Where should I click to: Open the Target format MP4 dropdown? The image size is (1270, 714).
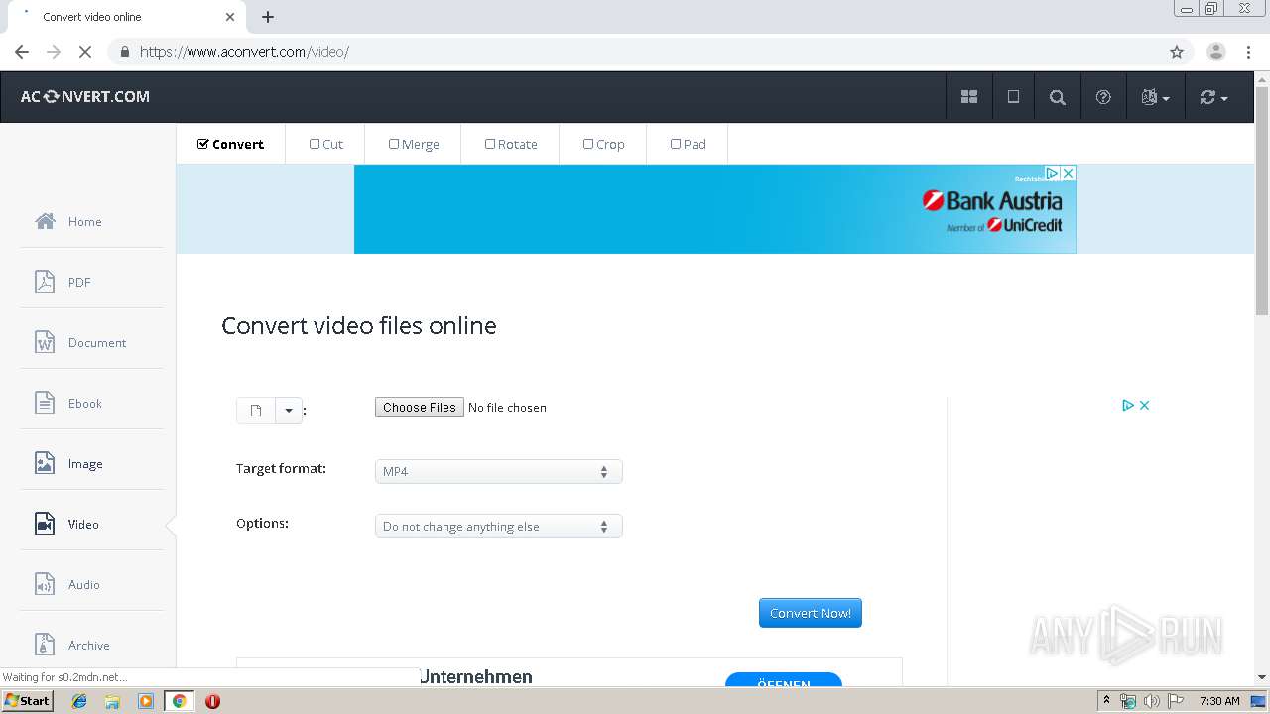pyautogui.click(x=498, y=472)
